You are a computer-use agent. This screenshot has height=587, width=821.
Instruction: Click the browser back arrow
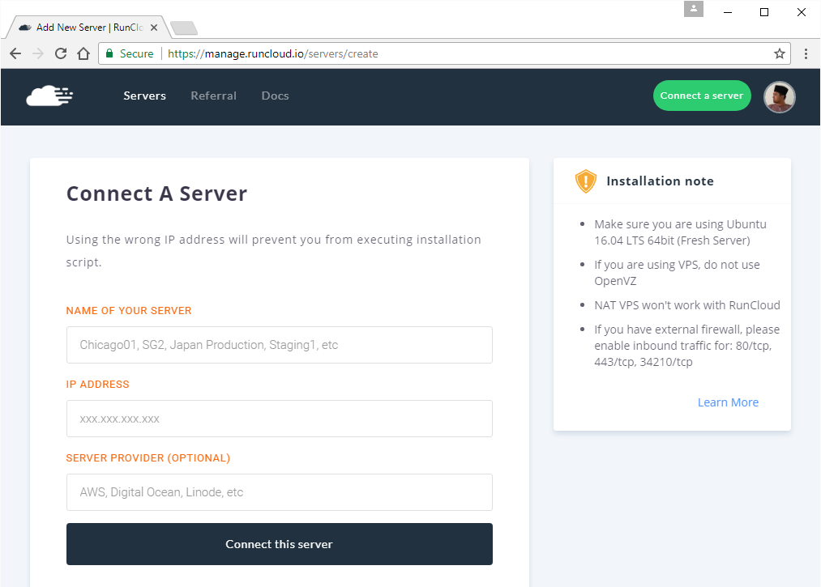pyautogui.click(x=15, y=53)
